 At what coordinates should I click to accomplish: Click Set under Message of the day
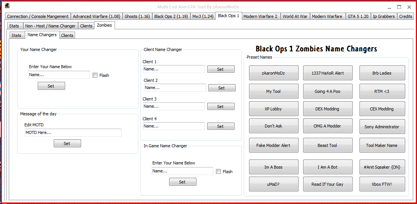point(67,143)
